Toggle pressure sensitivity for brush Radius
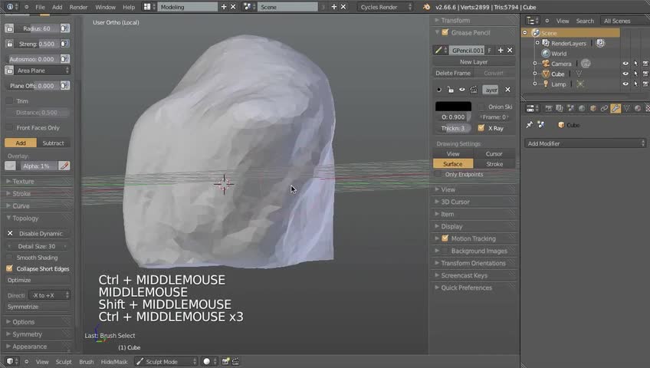Image resolution: width=650 pixels, height=368 pixels. (64, 28)
